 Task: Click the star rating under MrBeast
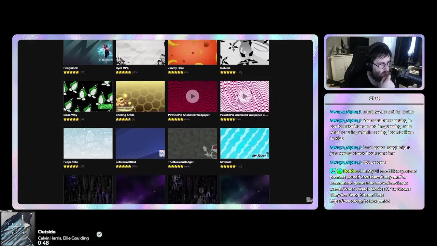coord(228,166)
